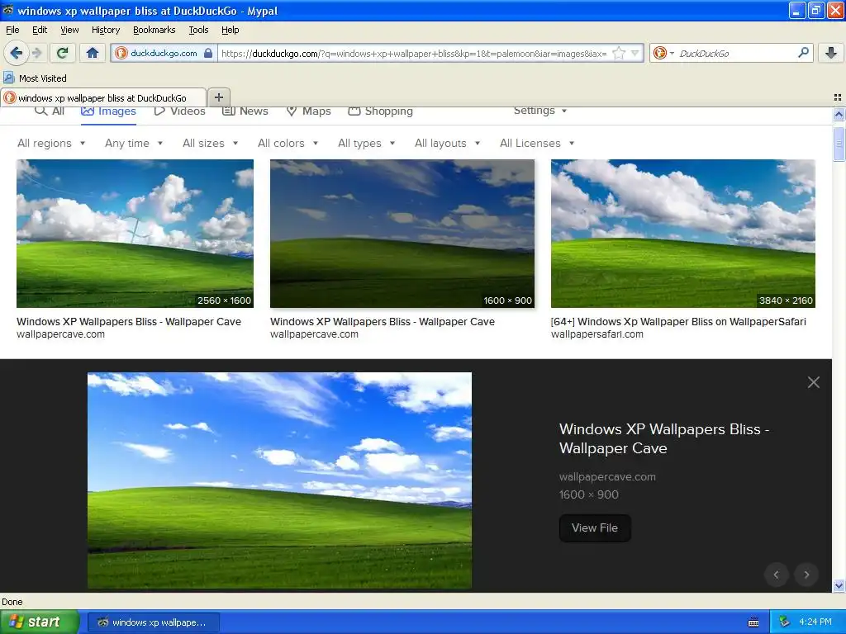Viewport: 846px width, 634px height.
Task: Click the 4:24 PM clock
Action: pyautogui.click(x=815, y=622)
